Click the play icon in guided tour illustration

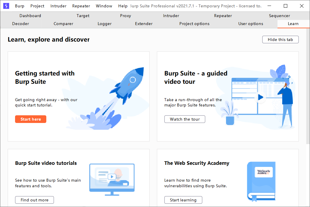[260, 97]
